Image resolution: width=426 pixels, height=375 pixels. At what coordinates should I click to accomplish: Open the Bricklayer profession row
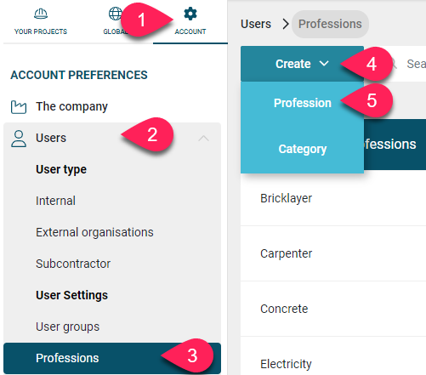pyautogui.click(x=333, y=198)
